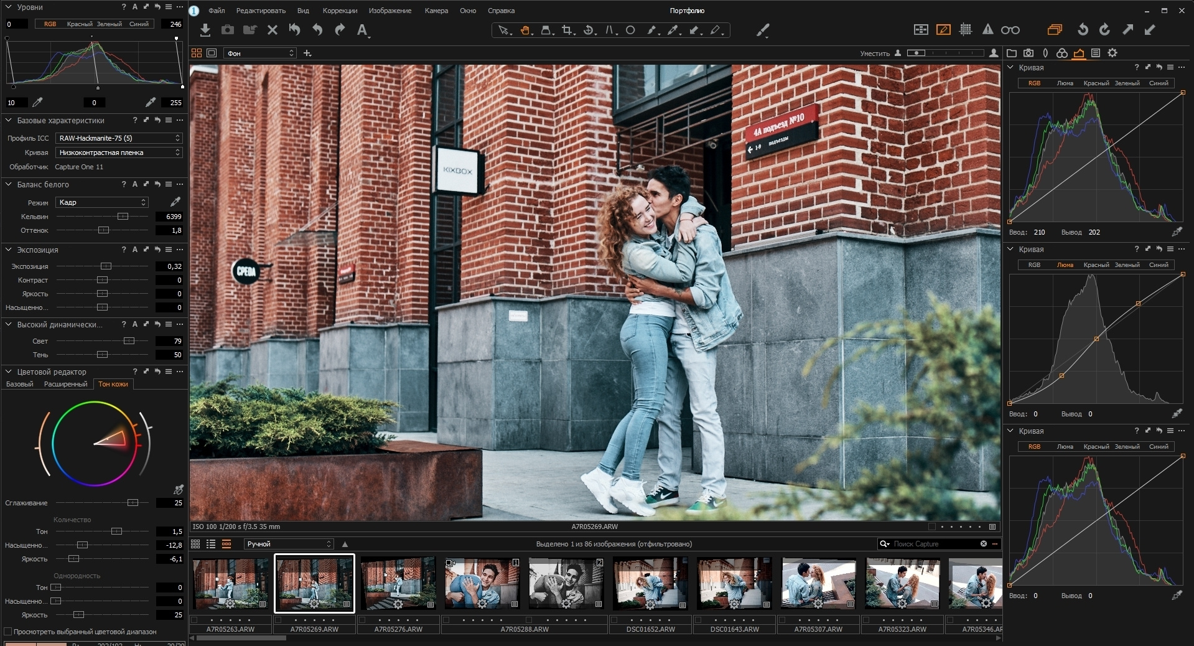The image size is (1194, 646).
Task: Click the Кельвин temperature slider
Action: click(123, 217)
